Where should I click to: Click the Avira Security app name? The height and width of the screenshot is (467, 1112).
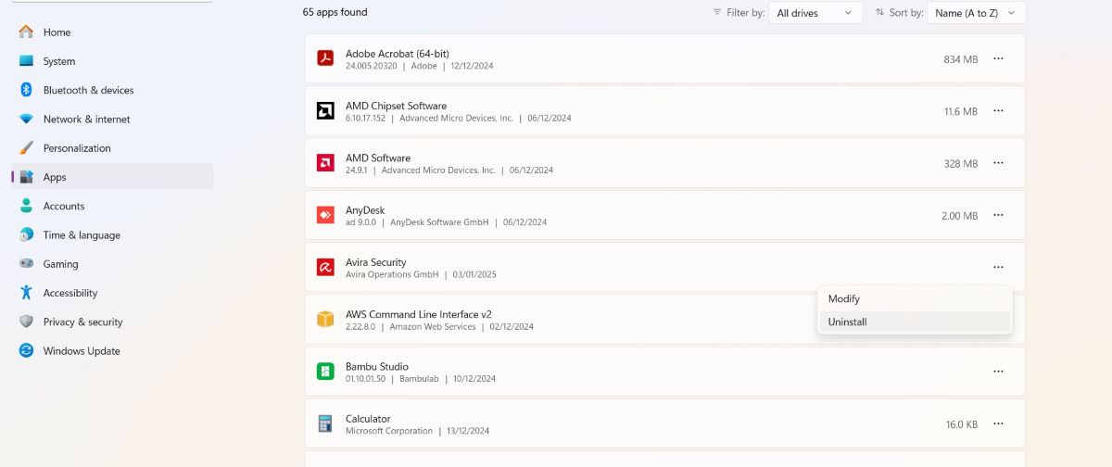376,262
